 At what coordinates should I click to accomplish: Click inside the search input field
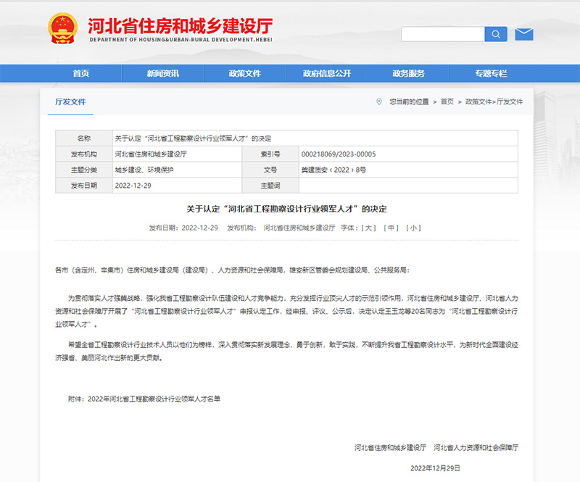tap(442, 34)
